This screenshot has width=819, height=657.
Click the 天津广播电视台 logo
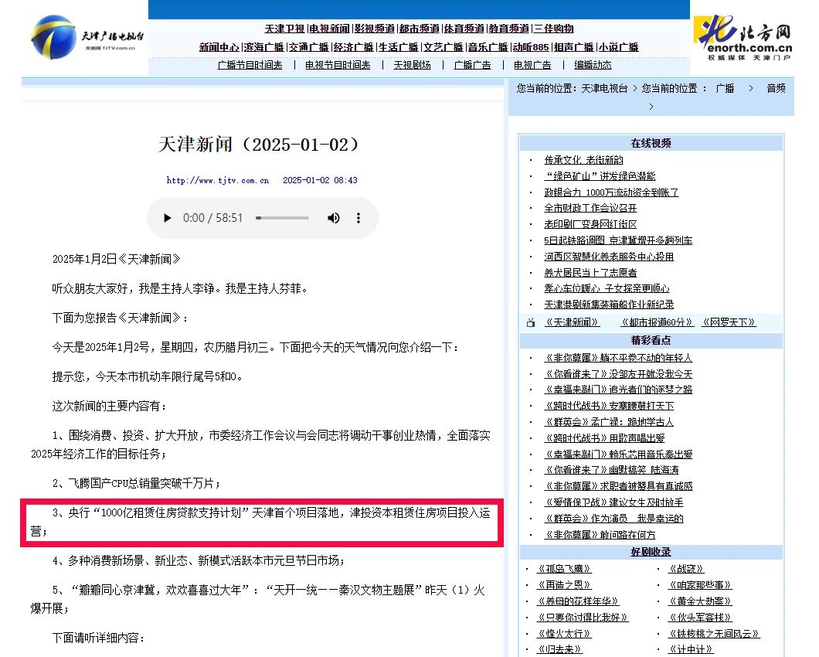coord(87,39)
